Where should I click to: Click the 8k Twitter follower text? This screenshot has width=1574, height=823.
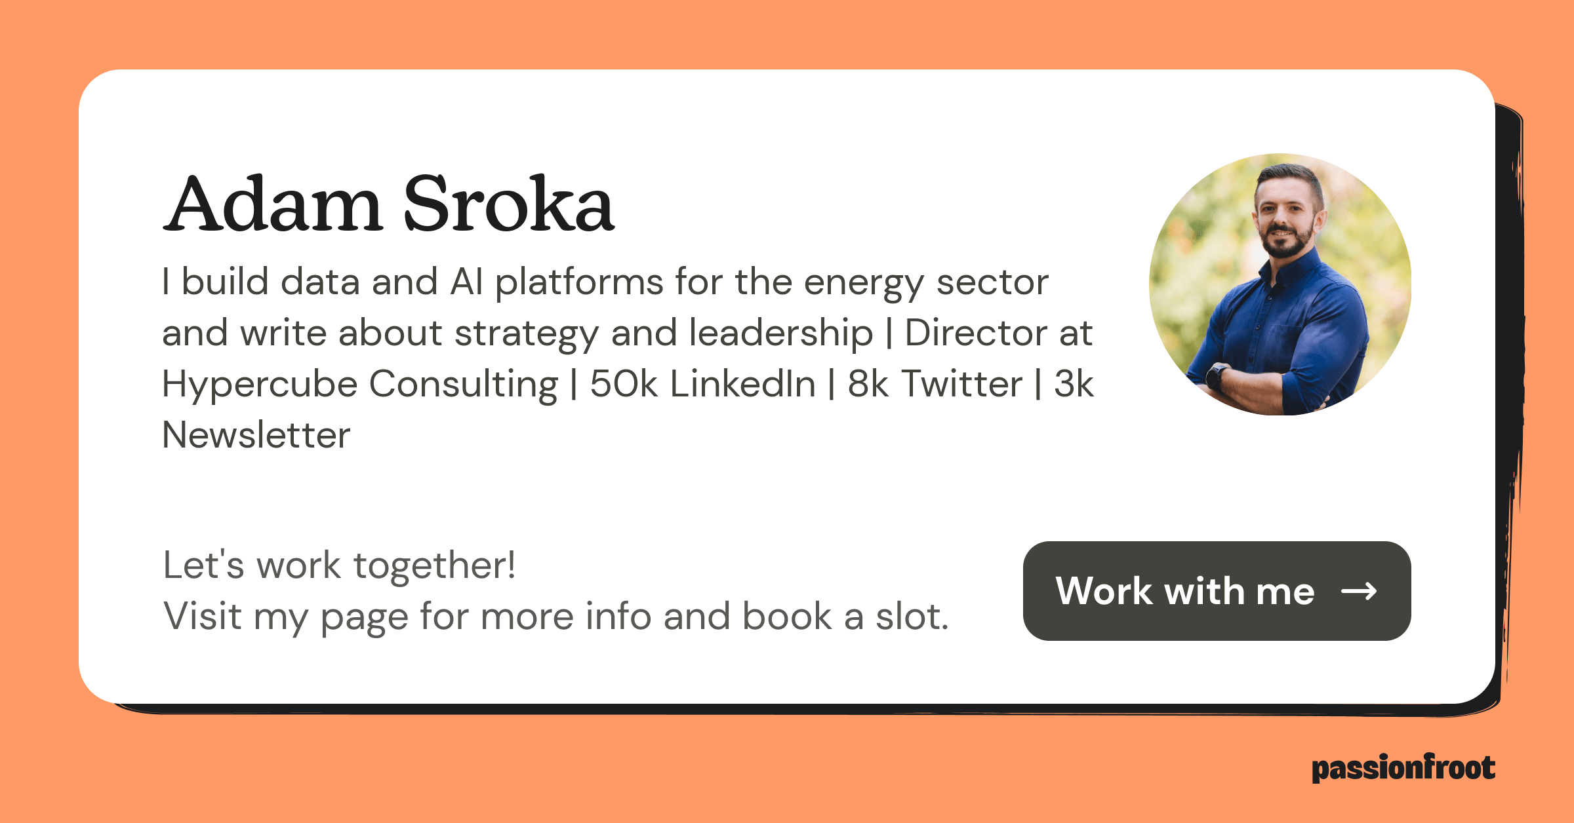(935, 384)
